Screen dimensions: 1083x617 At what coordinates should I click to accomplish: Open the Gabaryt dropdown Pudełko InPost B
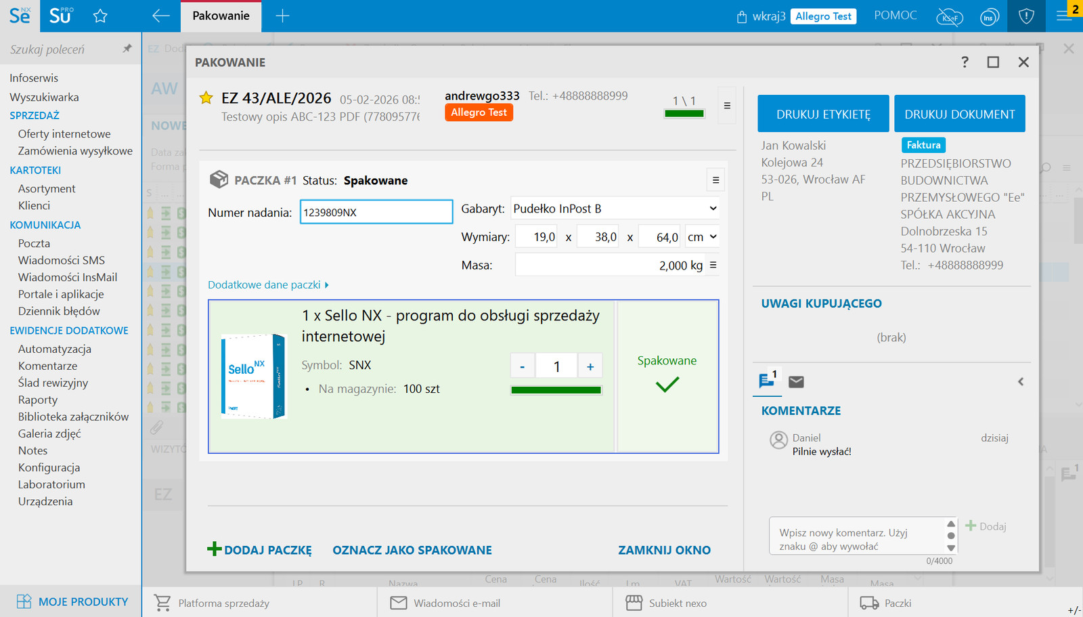(x=614, y=209)
